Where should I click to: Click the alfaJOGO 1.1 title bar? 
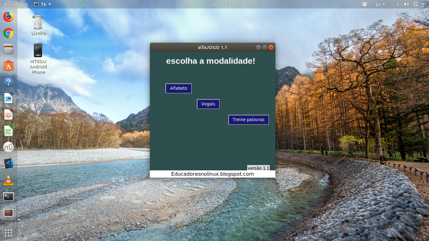tap(212, 47)
